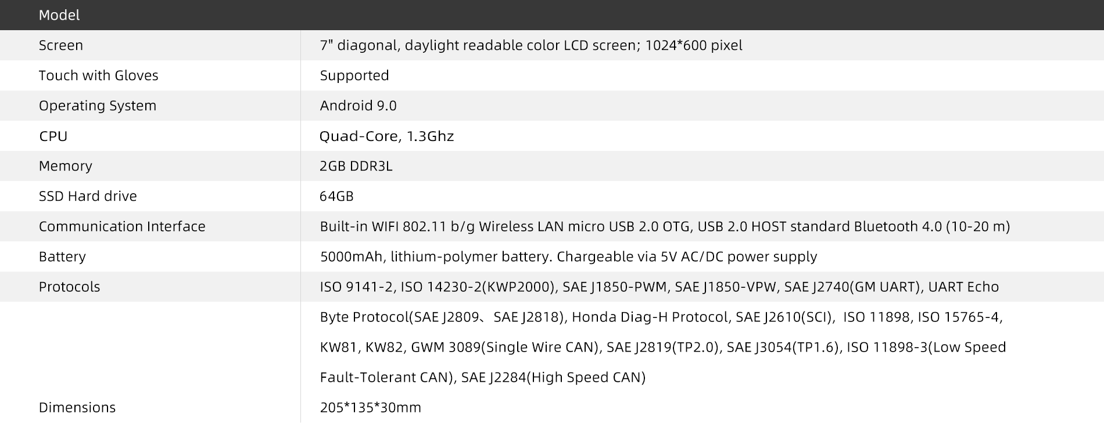Click the Built-in WIFI 802.11 description
The width and height of the screenshot is (1104, 423).
pyautogui.click(x=665, y=226)
